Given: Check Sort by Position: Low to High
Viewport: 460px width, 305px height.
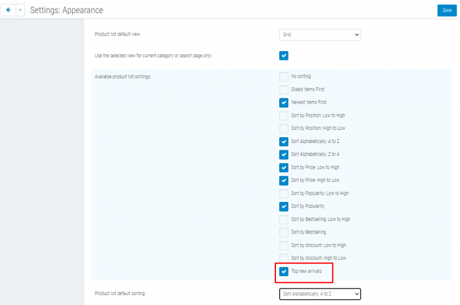Looking at the screenshot, I should [284, 115].
